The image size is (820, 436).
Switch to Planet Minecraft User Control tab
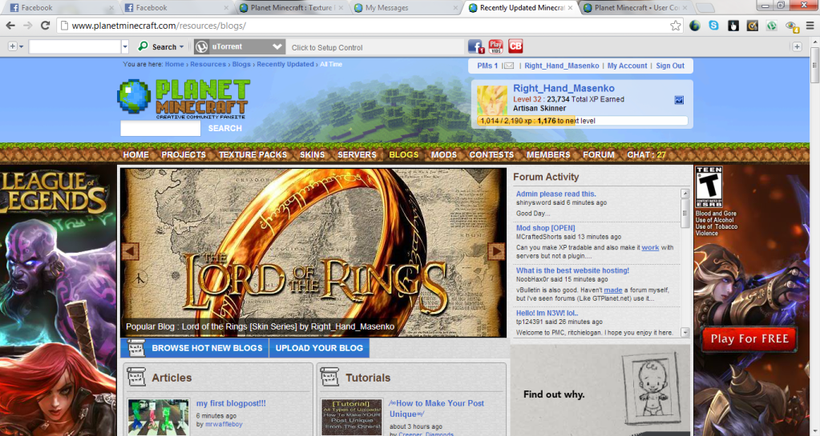pyautogui.click(x=636, y=8)
